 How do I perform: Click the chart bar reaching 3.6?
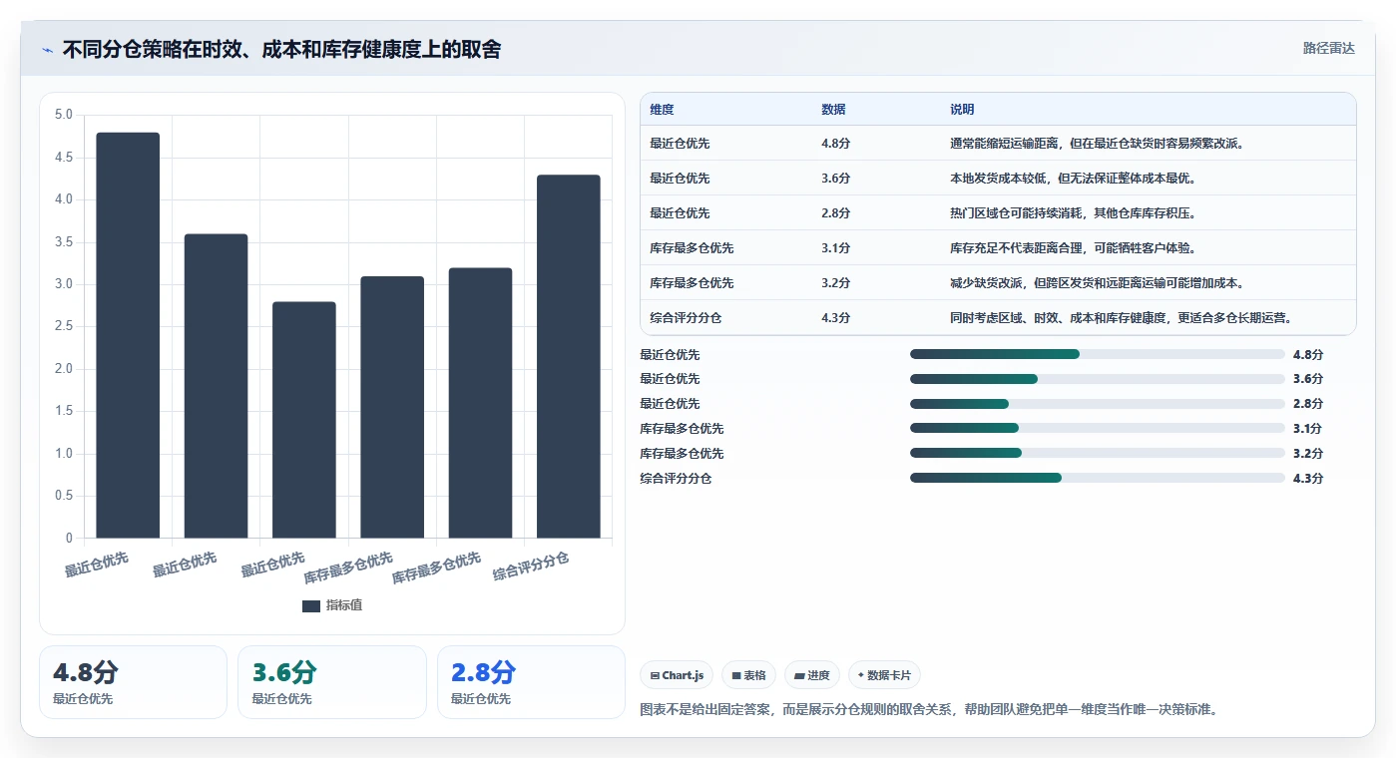tap(216, 386)
